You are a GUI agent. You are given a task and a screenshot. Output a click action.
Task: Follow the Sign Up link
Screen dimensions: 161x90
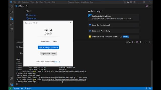coord(57,62)
